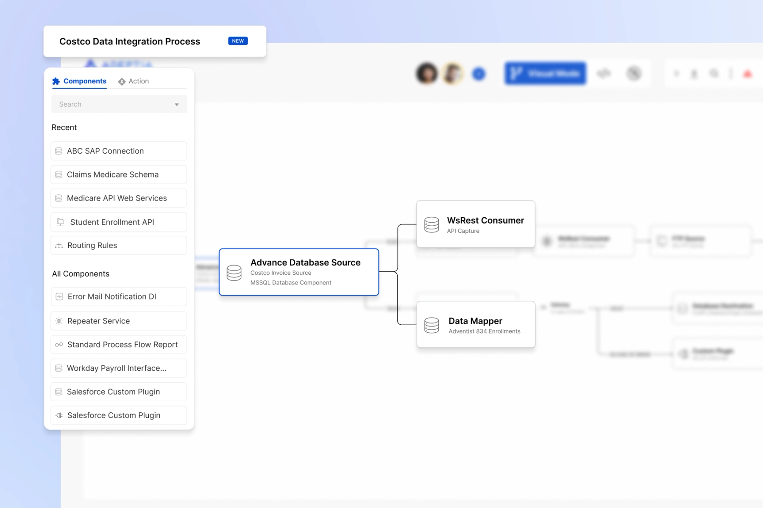
Task: Open the search filter dropdown arrow
Action: point(177,104)
